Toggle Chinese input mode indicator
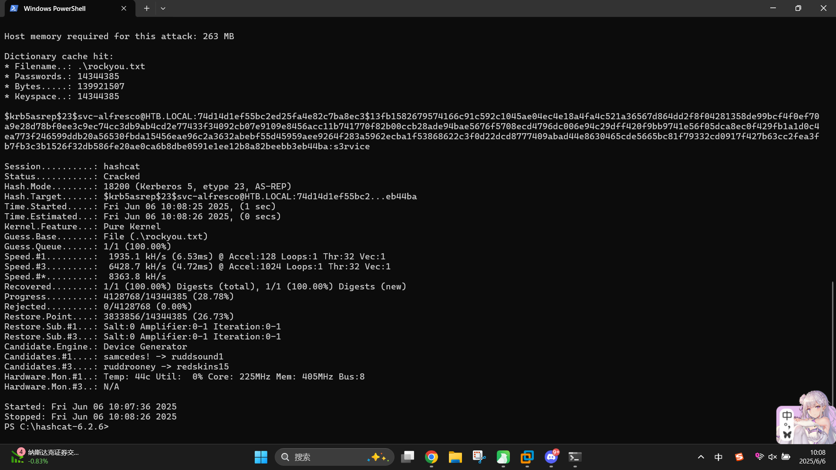The image size is (836, 470). pyautogui.click(x=718, y=457)
